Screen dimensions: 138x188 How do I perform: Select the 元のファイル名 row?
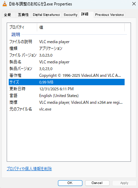(67, 109)
